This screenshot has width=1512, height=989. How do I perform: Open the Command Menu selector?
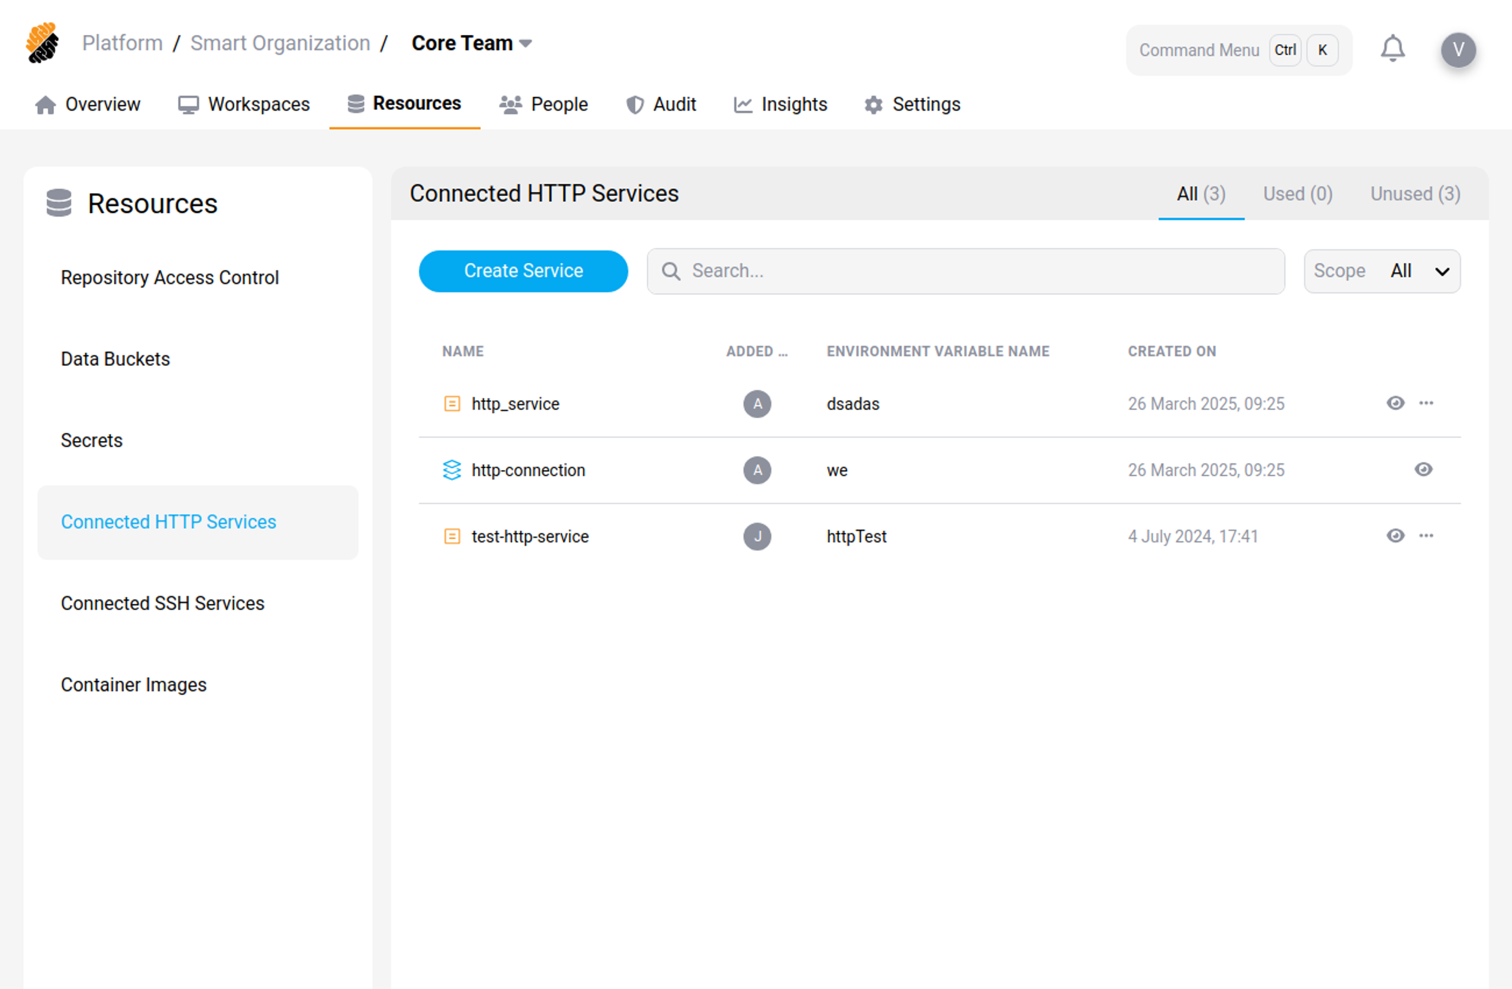point(1238,50)
